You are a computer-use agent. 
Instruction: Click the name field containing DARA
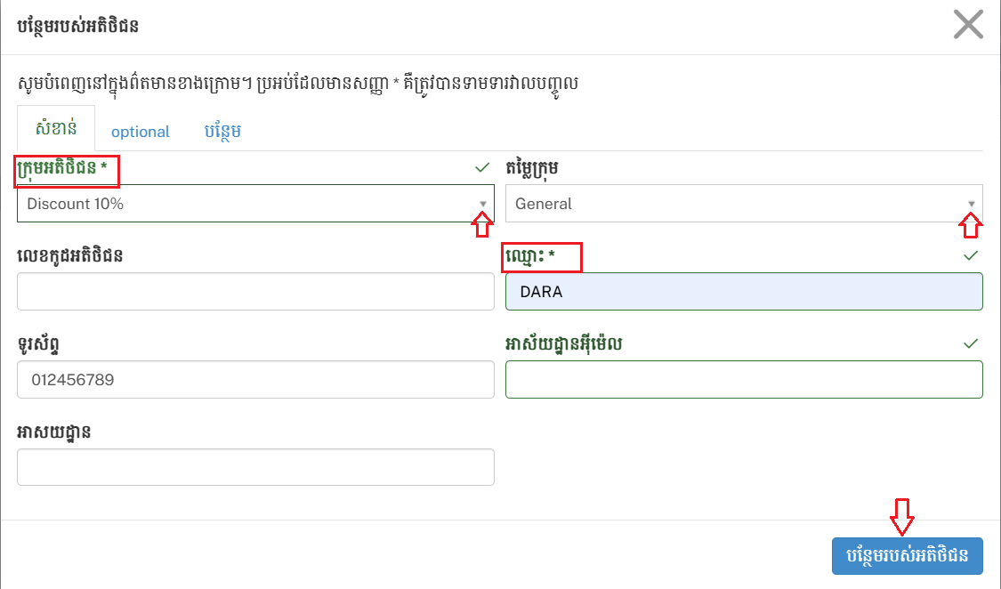pyautogui.click(x=744, y=292)
